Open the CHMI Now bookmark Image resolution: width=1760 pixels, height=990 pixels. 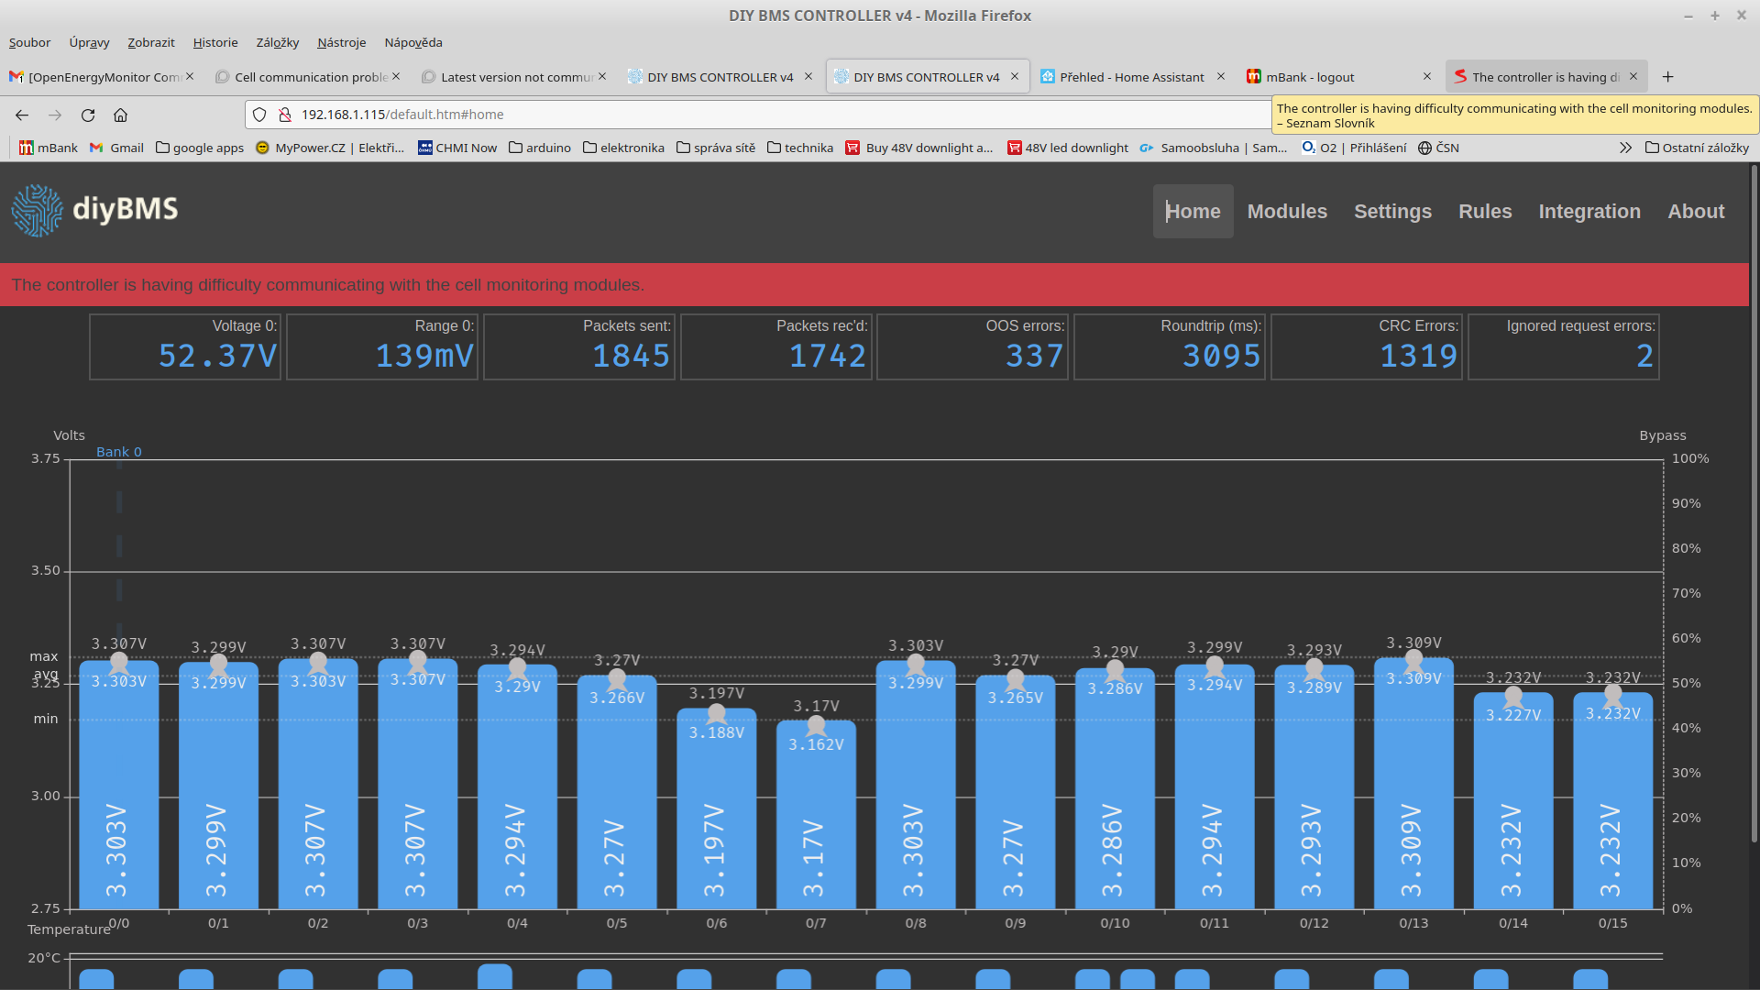coord(457,148)
